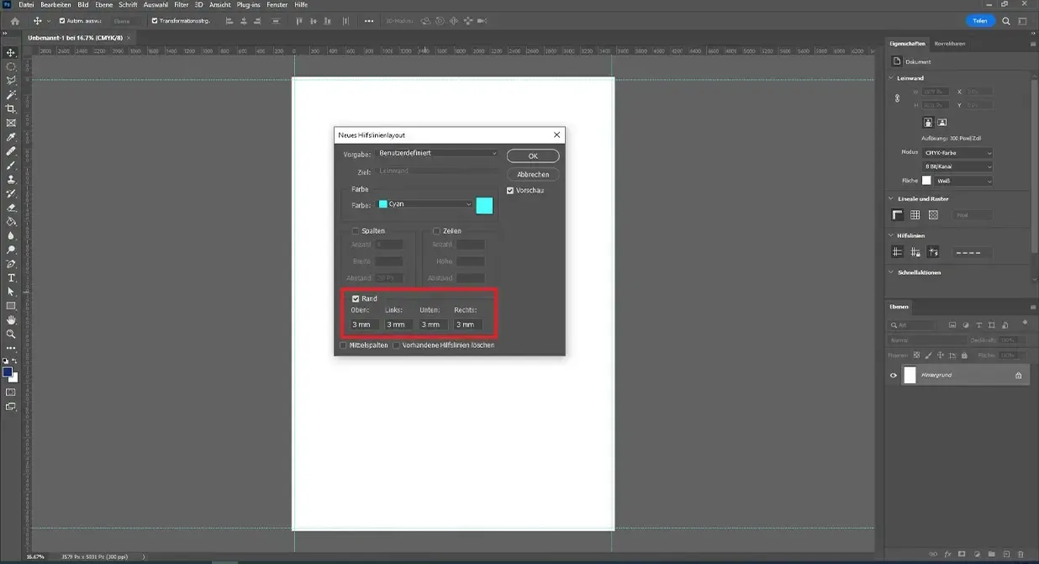The height and width of the screenshot is (564, 1039).
Task: Select the Lasso tool
Action: pos(11,81)
